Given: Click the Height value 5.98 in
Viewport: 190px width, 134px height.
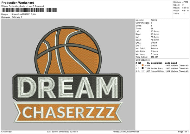Looking at the screenshot, I should click(x=185, y=8).
